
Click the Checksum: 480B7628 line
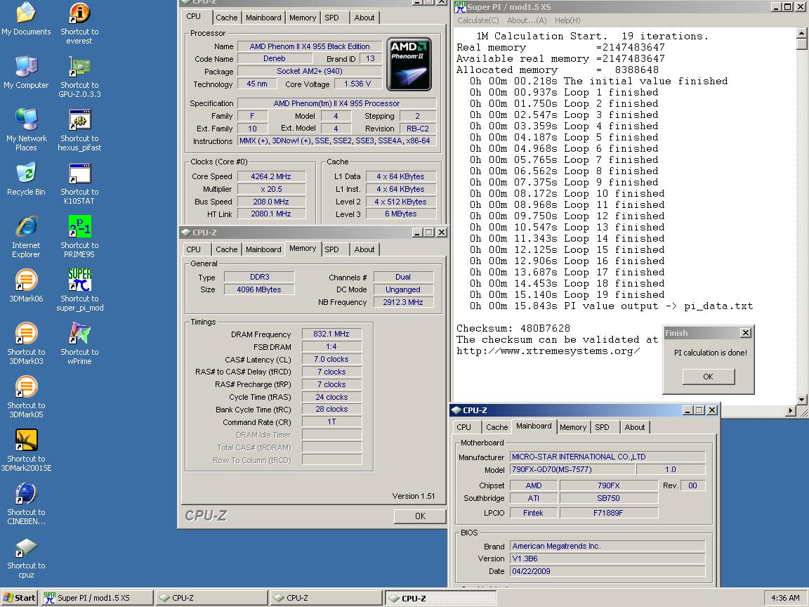pos(513,328)
